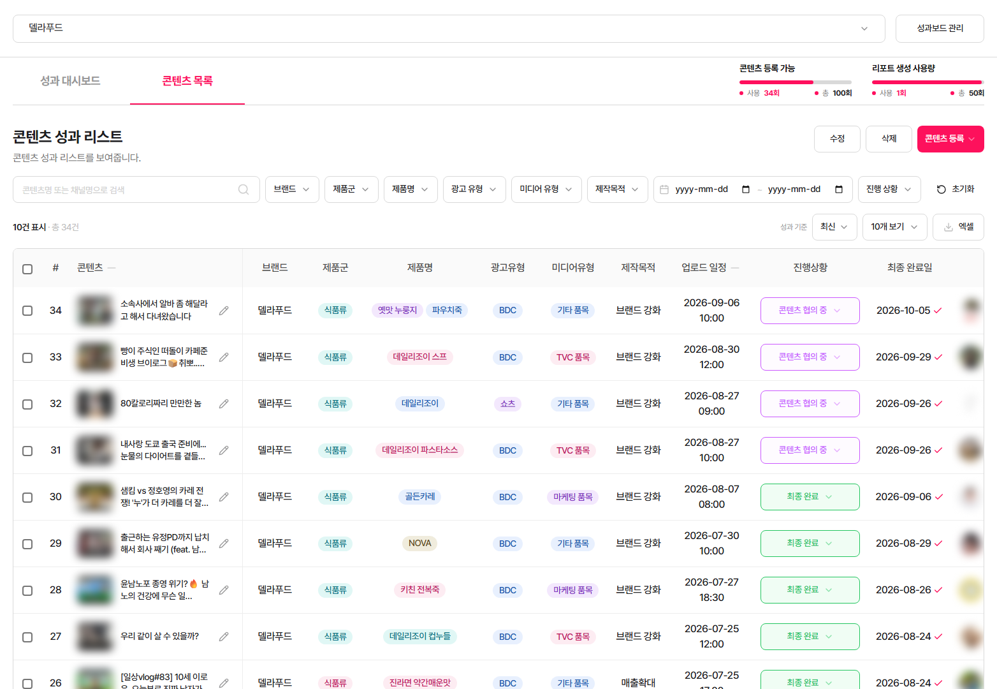Click the 리포트 생성 사용량 progress bar
Viewport: 997px width, 689px height.
pyautogui.click(x=928, y=82)
